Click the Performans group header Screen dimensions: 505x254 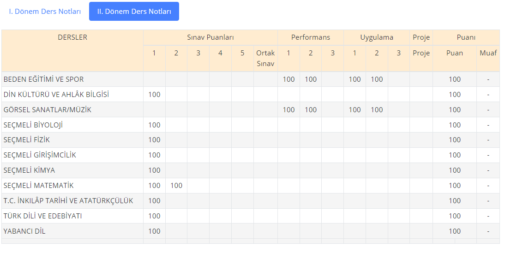[311, 37]
